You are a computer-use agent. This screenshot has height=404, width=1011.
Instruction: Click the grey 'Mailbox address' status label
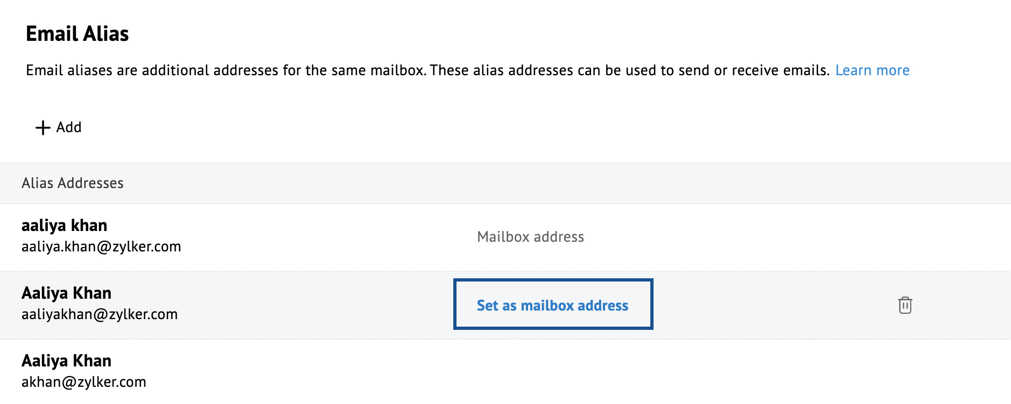coord(530,237)
